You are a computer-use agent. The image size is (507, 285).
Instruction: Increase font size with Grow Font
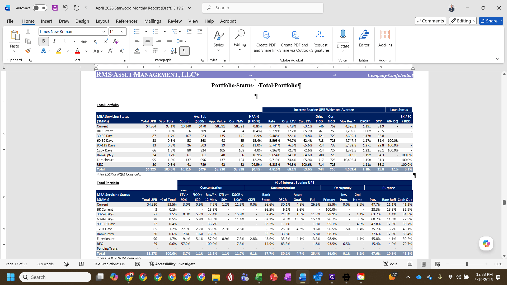tap(111, 51)
